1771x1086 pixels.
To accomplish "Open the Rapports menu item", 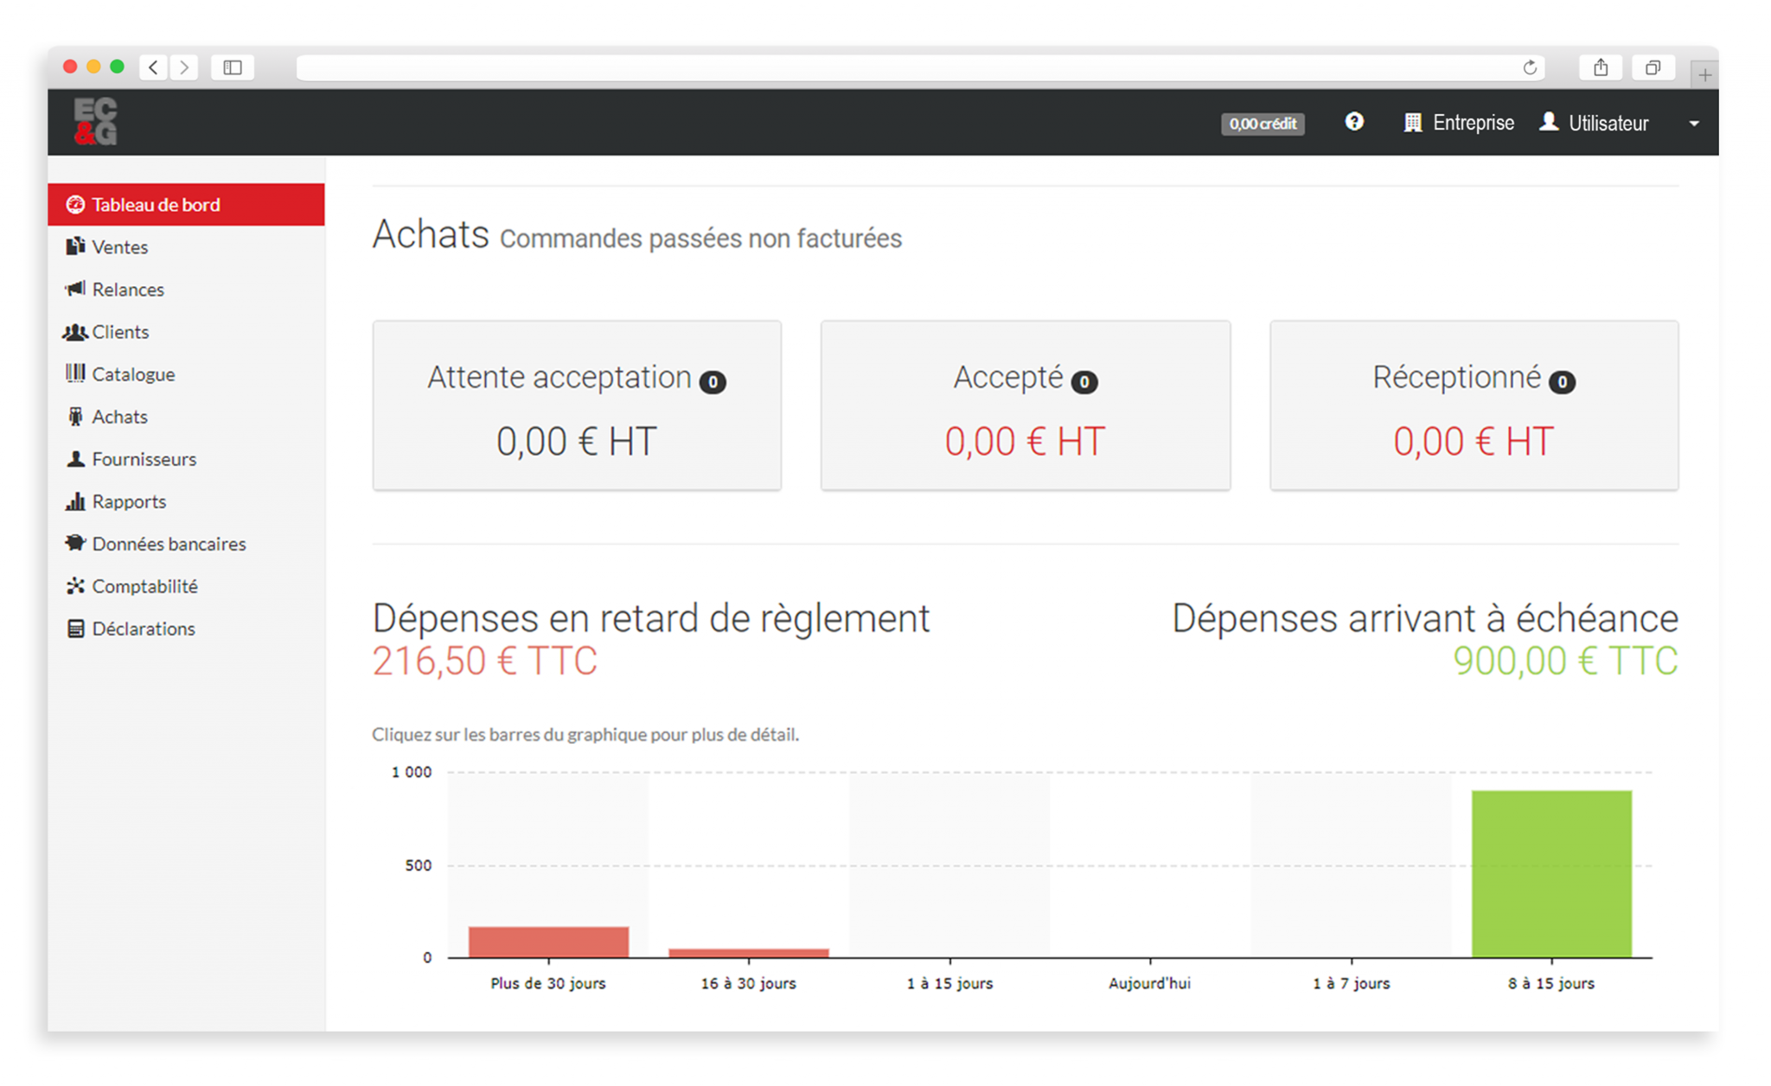I will point(186,501).
